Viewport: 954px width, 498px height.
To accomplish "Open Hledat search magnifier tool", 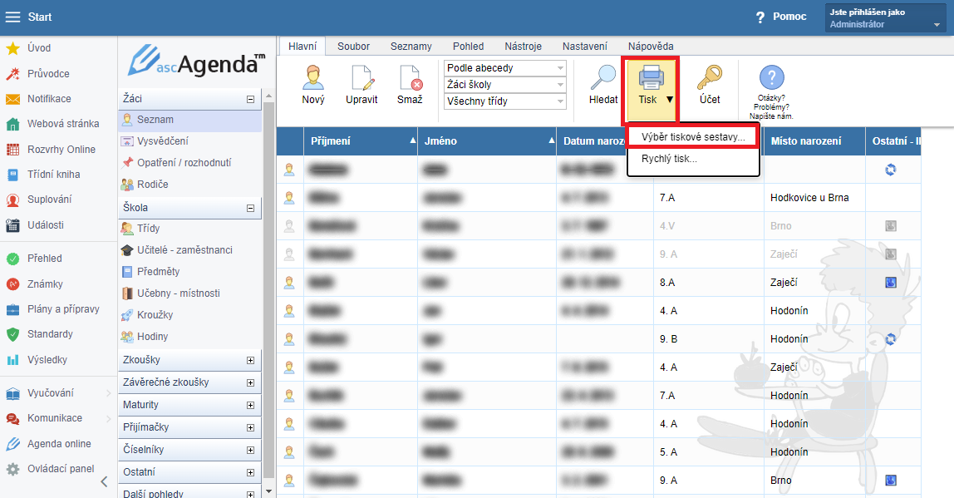I will pyautogui.click(x=602, y=79).
